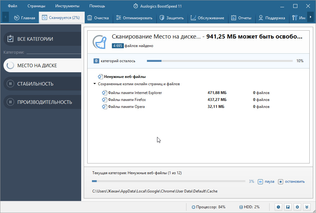Image resolution: width=316 pixels, height=213 pixels.
Task: Select ВСЕ КАТЕГОРИИ in sidebar
Action: (x=42, y=38)
